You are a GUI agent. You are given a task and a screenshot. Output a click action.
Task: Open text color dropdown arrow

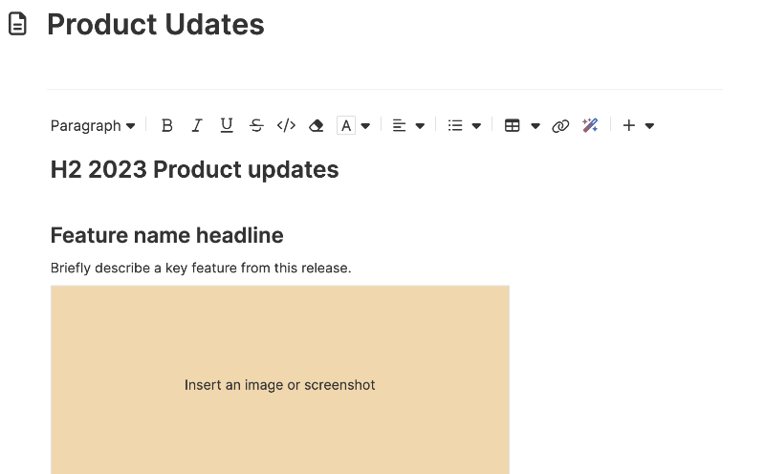point(365,126)
